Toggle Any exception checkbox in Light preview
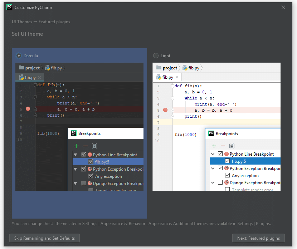Screen dimensions: 297x249 pyautogui.click(x=227, y=175)
